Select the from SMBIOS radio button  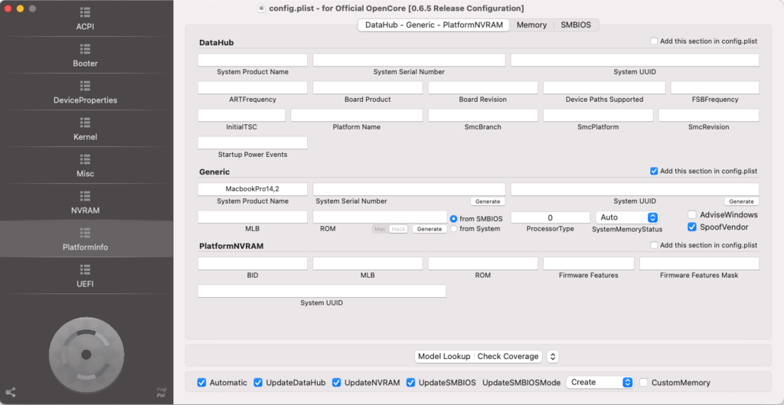453,218
